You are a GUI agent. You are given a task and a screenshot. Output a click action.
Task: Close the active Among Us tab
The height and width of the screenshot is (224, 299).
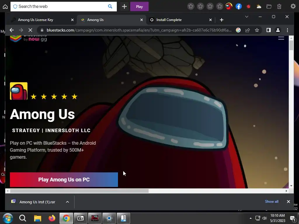click(x=142, y=20)
